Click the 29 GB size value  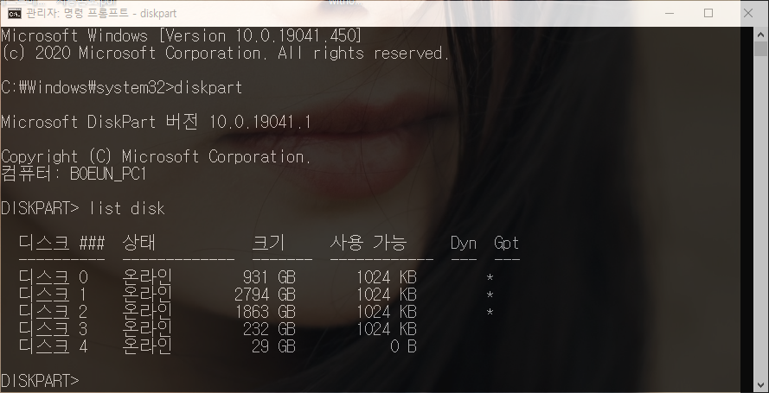[273, 346]
